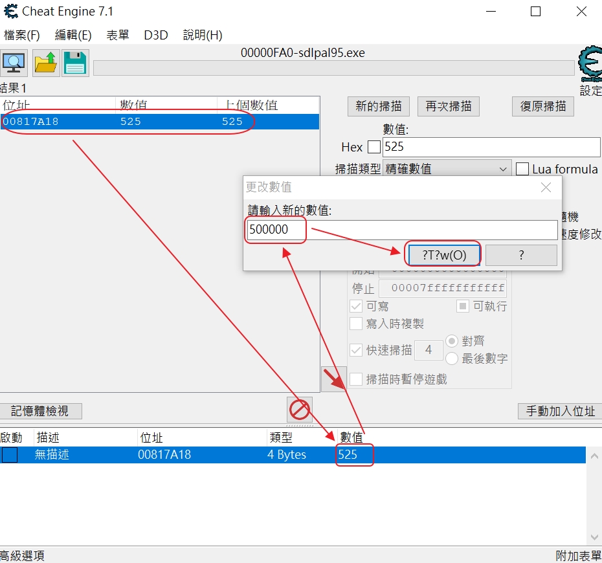Screen dimensions: 602x563
Task: Open the D3D menu
Action: 156,35
